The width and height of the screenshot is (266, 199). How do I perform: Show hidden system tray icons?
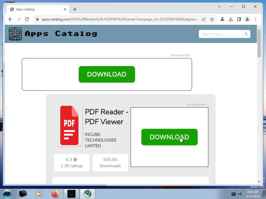point(227,194)
